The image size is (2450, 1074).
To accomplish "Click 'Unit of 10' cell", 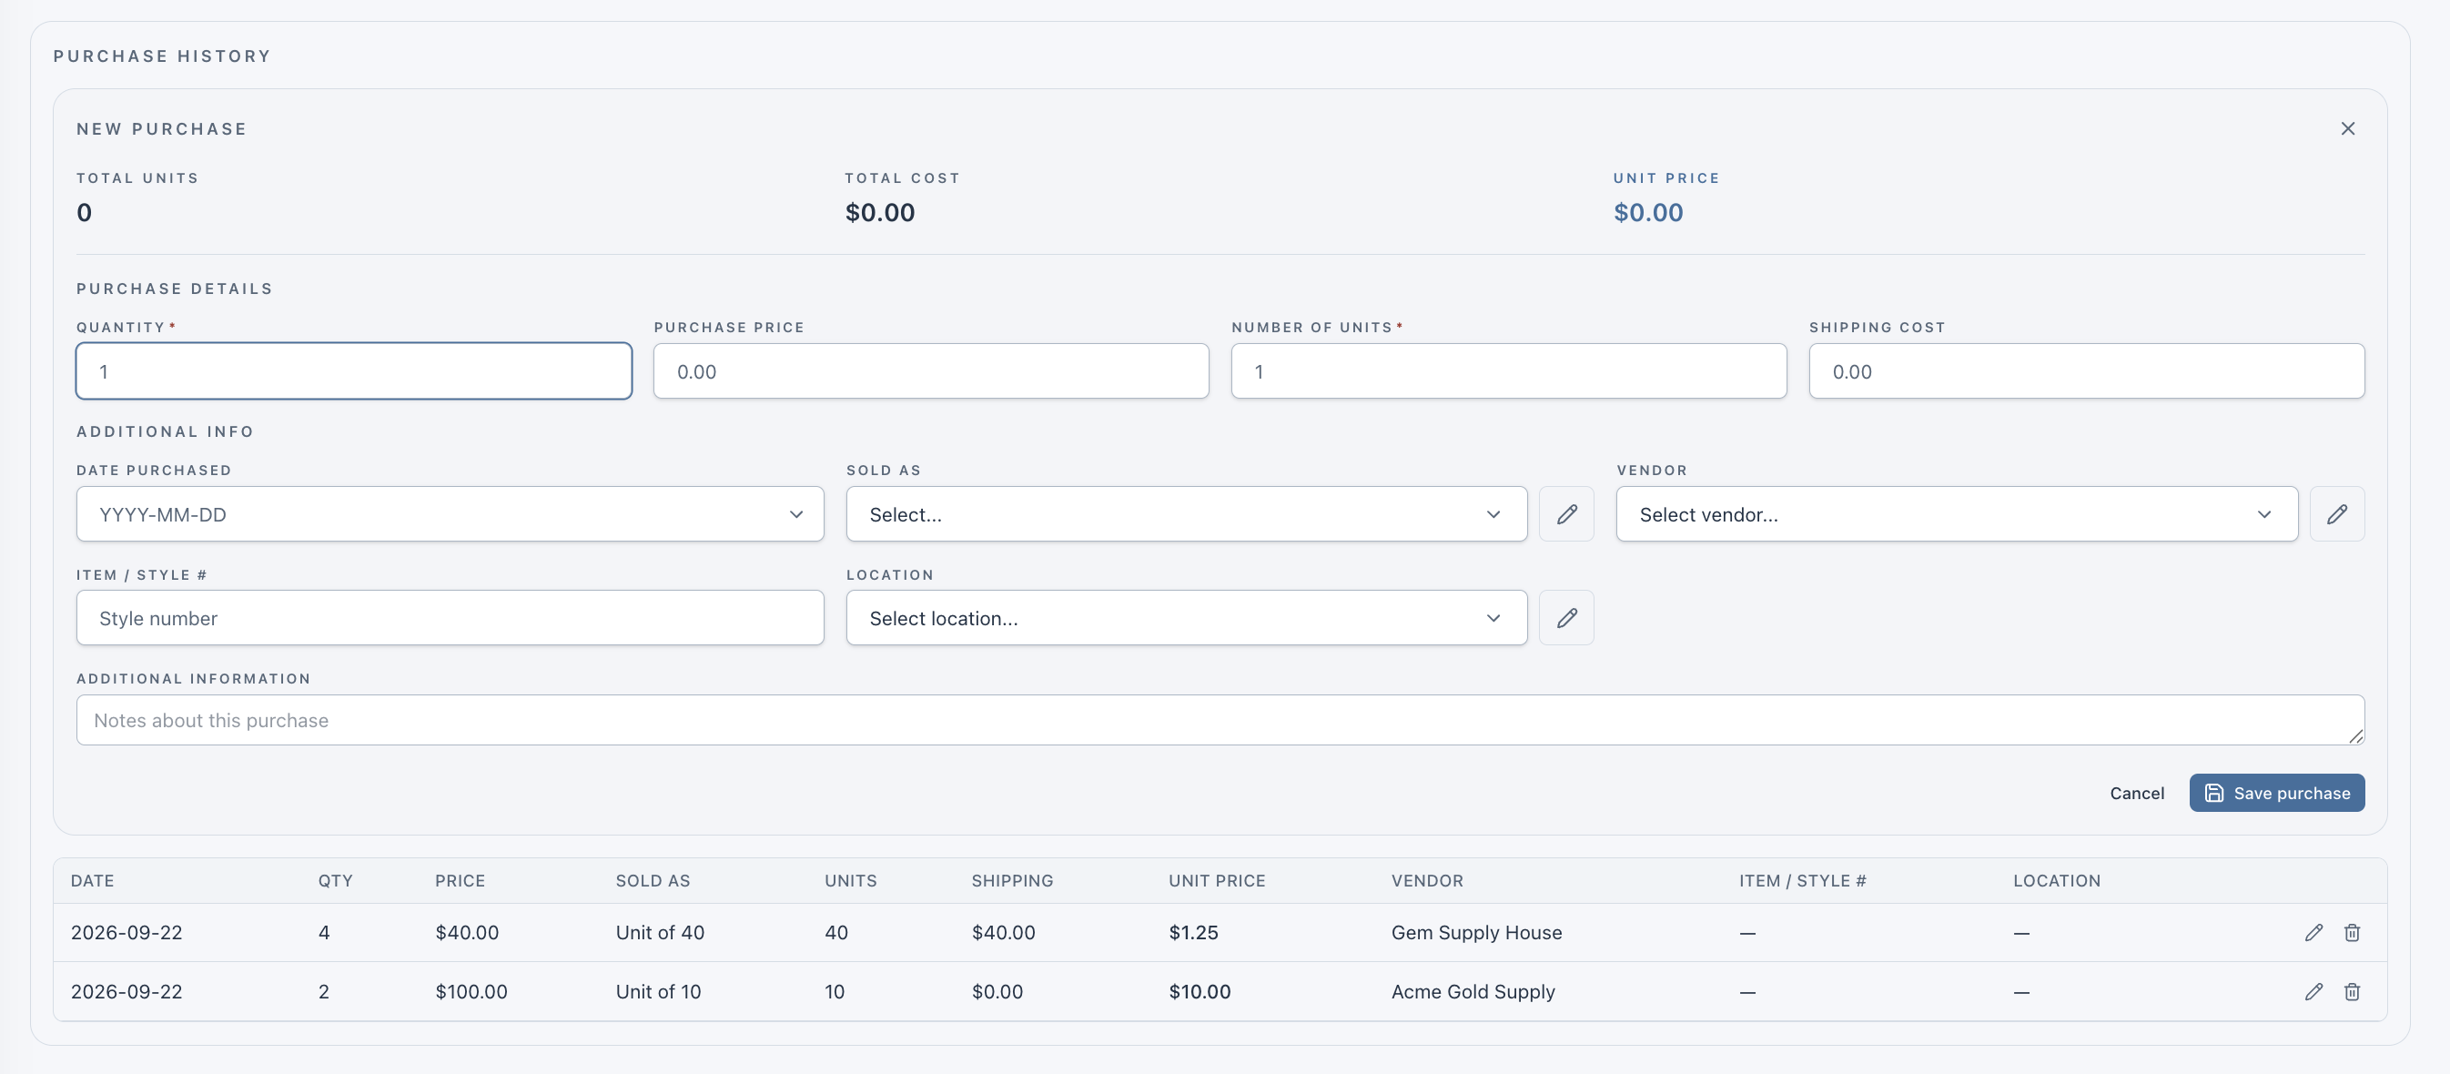I will 657,991.
